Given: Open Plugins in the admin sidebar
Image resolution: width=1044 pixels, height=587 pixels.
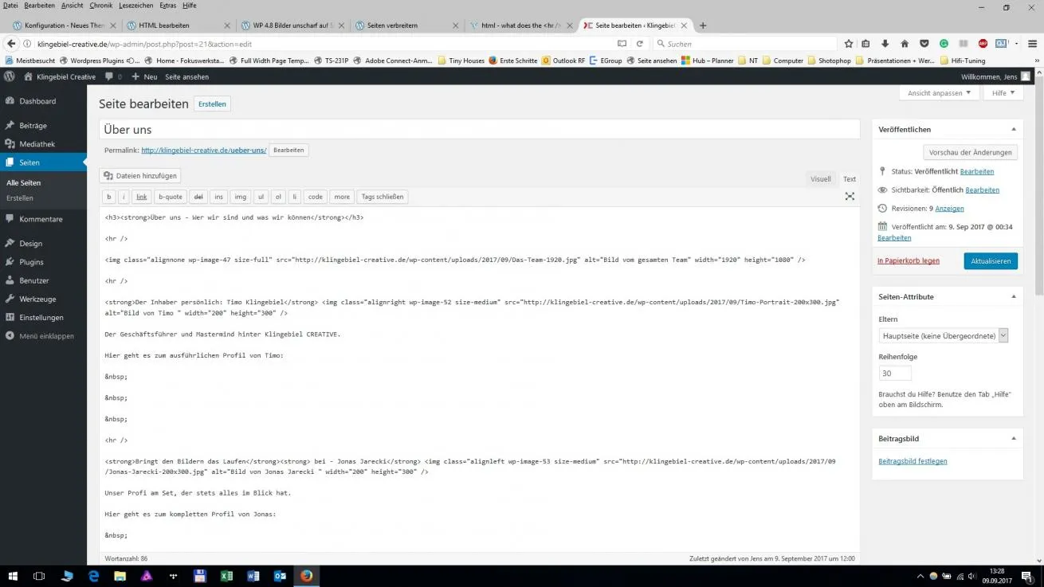Looking at the screenshot, I should coord(31,262).
